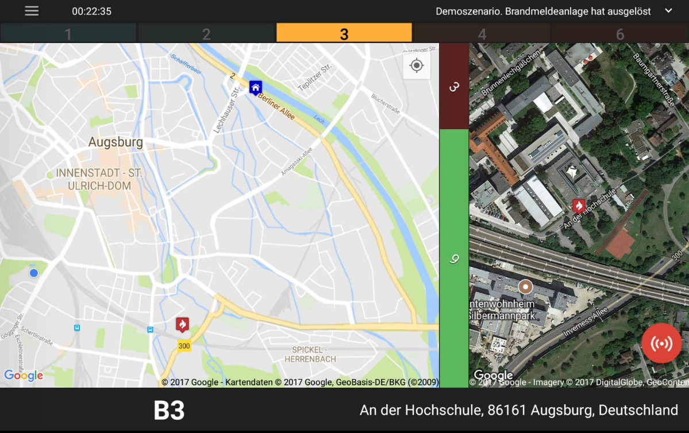The width and height of the screenshot is (689, 433).
Task: Select status tab 6
Action: pos(620,33)
